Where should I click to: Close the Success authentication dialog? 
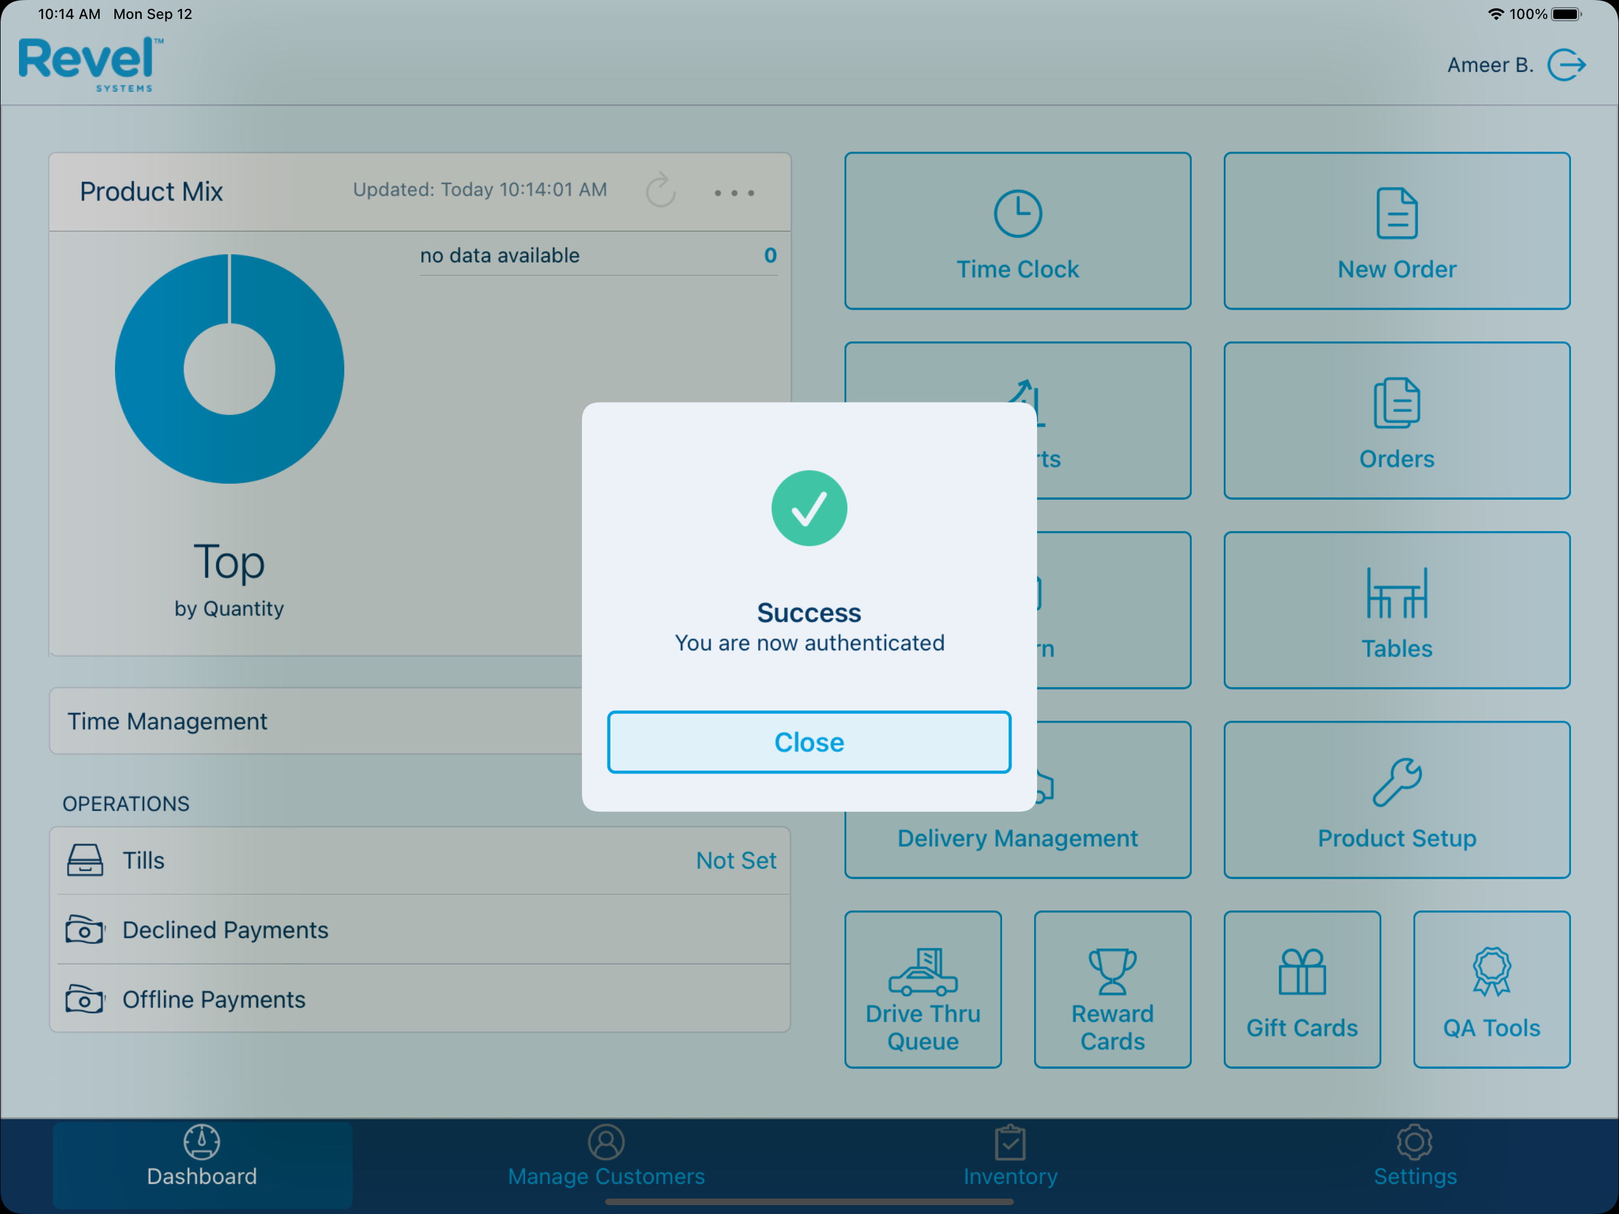[809, 741]
